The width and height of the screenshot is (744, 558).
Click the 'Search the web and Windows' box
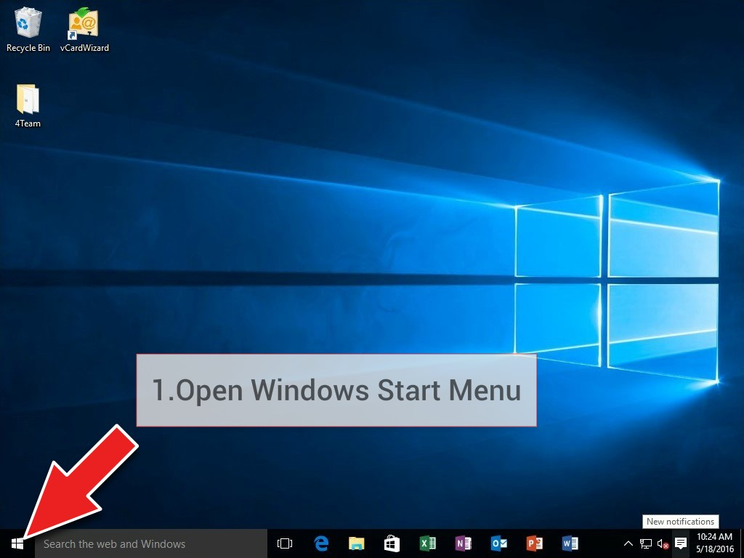click(x=151, y=543)
